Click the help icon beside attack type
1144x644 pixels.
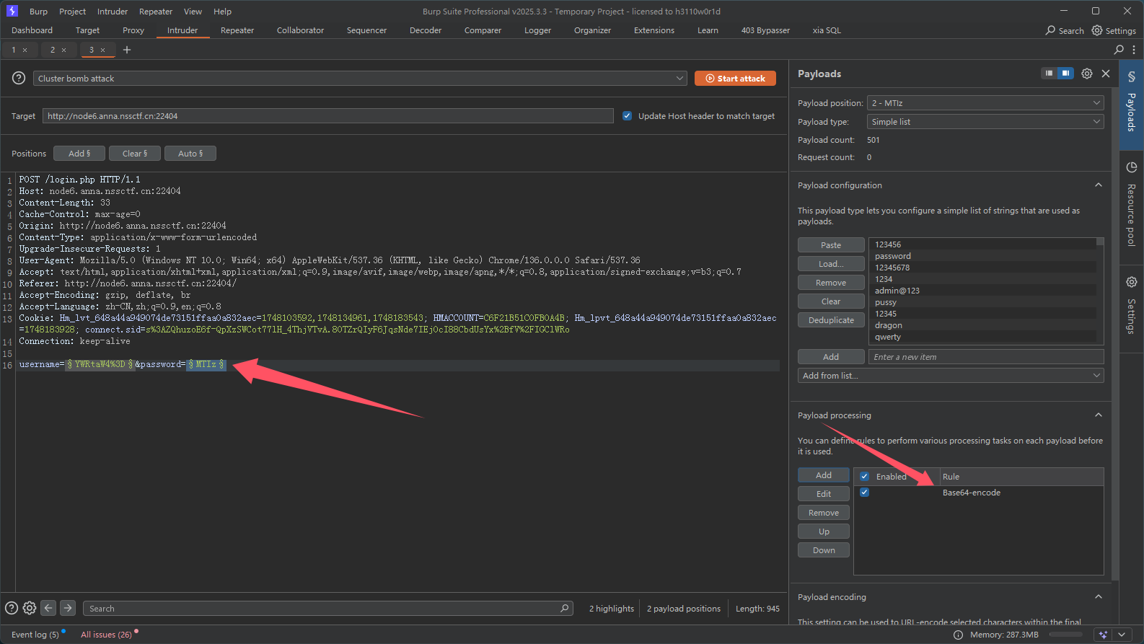coord(19,79)
